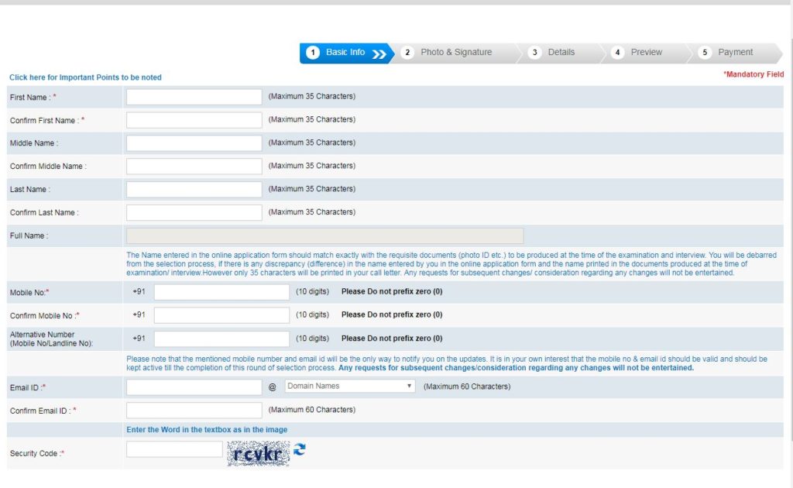Screen dimensions: 793x488
Task: Click the Security Code text box
Action: pyautogui.click(x=174, y=449)
